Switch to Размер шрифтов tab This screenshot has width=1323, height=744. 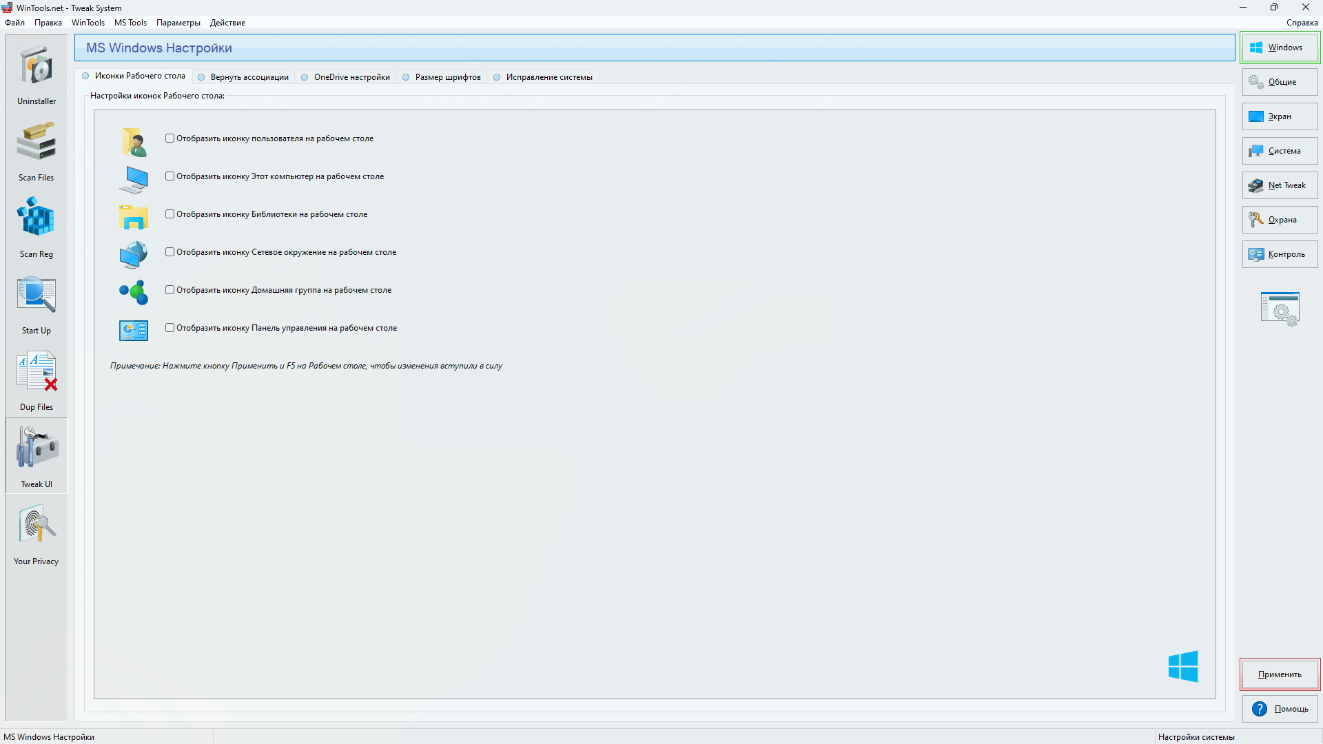click(x=442, y=77)
